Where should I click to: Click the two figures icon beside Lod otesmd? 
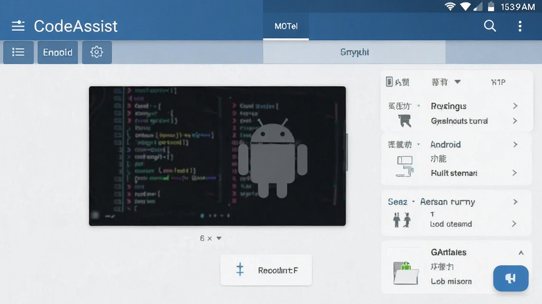pos(402,220)
